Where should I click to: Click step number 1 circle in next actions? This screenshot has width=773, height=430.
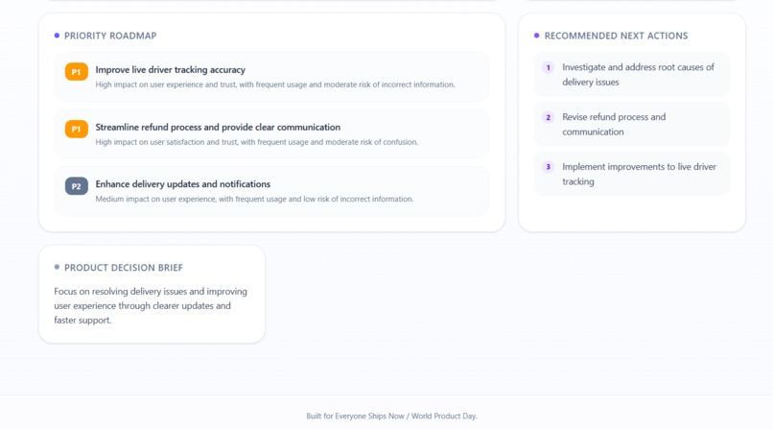coord(549,67)
